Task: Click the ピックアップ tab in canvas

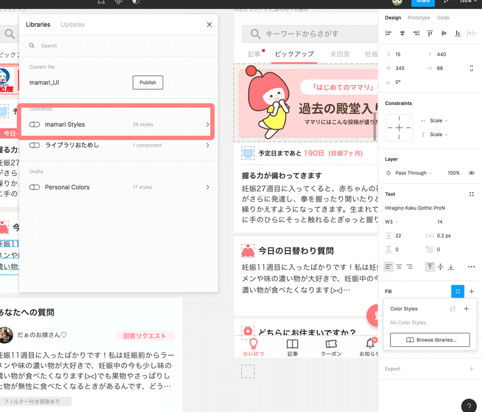Action: (294, 54)
